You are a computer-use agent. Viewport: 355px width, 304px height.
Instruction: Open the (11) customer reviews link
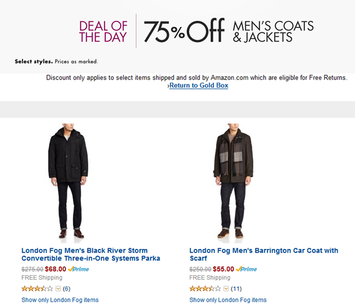pyautogui.click(x=236, y=289)
